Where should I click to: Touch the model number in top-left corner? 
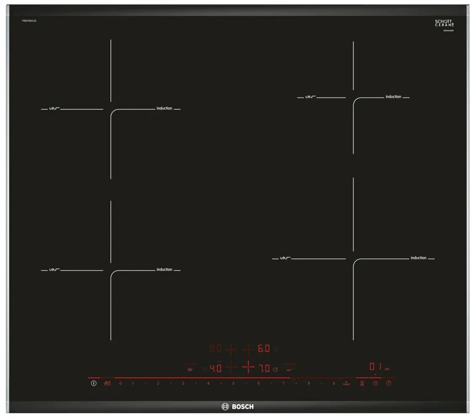[29, 21]
